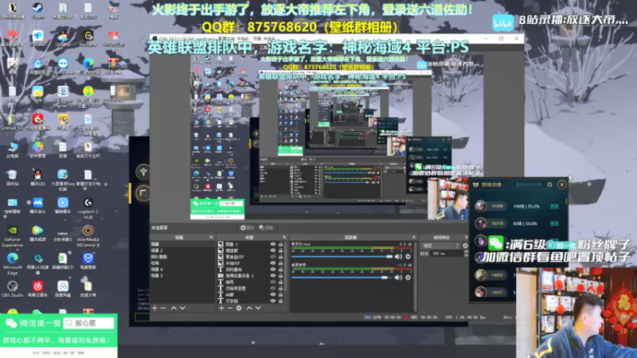Open 电脑管家 desktop icon
Screen dimensions: 637x358
click(x=88, y=262)
